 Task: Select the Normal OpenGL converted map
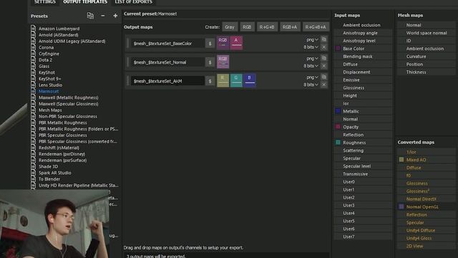[x=426, y=207]
